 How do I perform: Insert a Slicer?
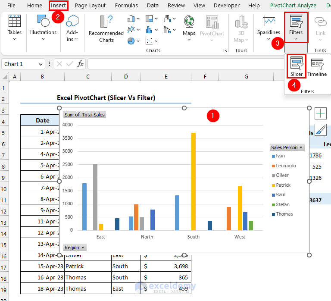point(297,66)
